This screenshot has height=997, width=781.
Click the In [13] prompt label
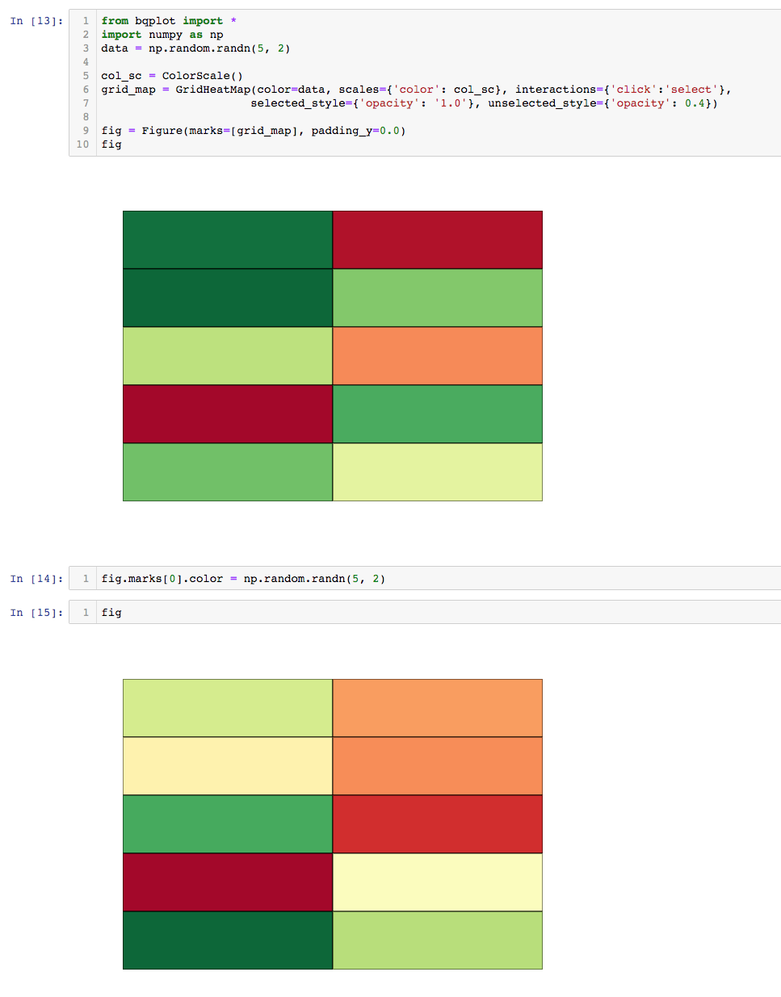click(x=37, y=20)
